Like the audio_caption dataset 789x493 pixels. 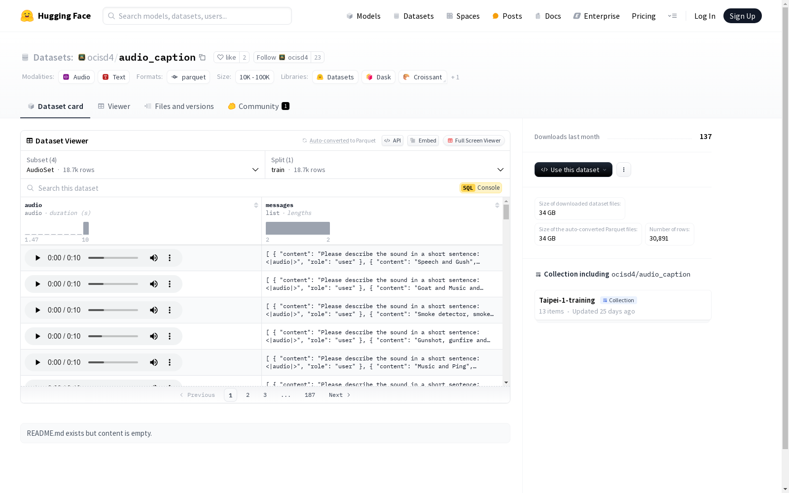(x=227, y=57)
